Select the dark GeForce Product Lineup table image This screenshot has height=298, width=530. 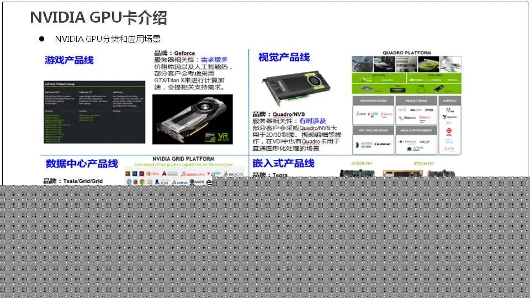[x=94, y=112]
